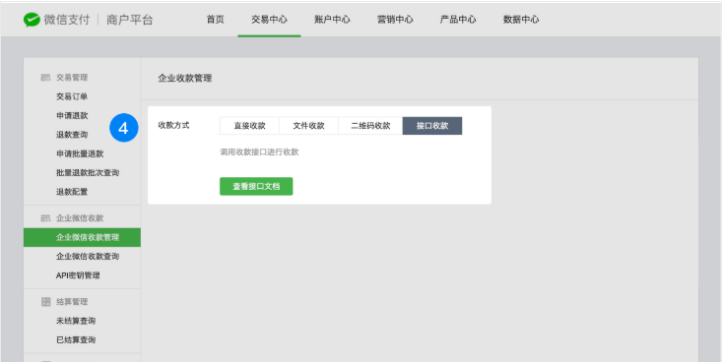Open API密钥管理 in the sidebar

point(78,275)
